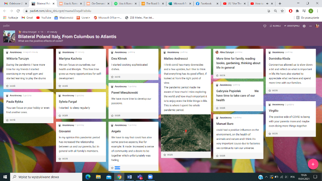The width and height of the screenshot is (322, 181).
Task: Click the UDOSTĘPNIJ share button
Action: click(x=291, y=26)
